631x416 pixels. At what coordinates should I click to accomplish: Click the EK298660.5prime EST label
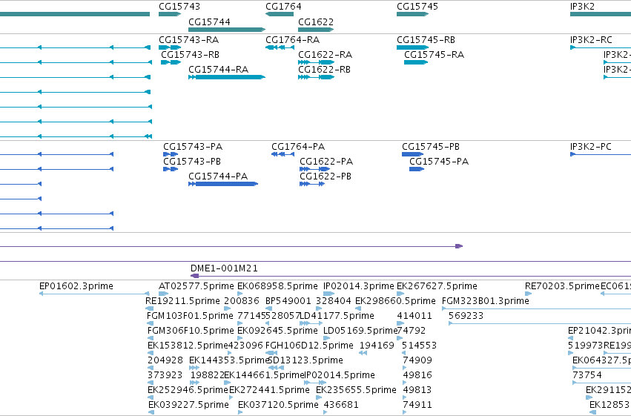point(395,301)
